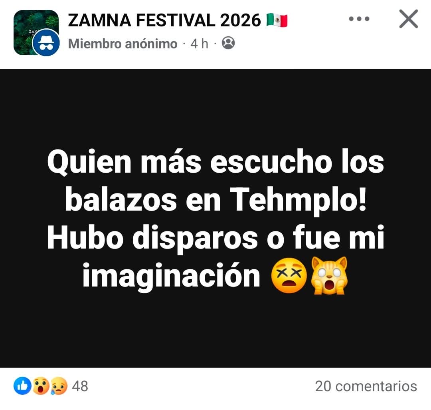Tap the wow reaction emoji
This screenshot has height=410, width=431.
click(40, 386)
